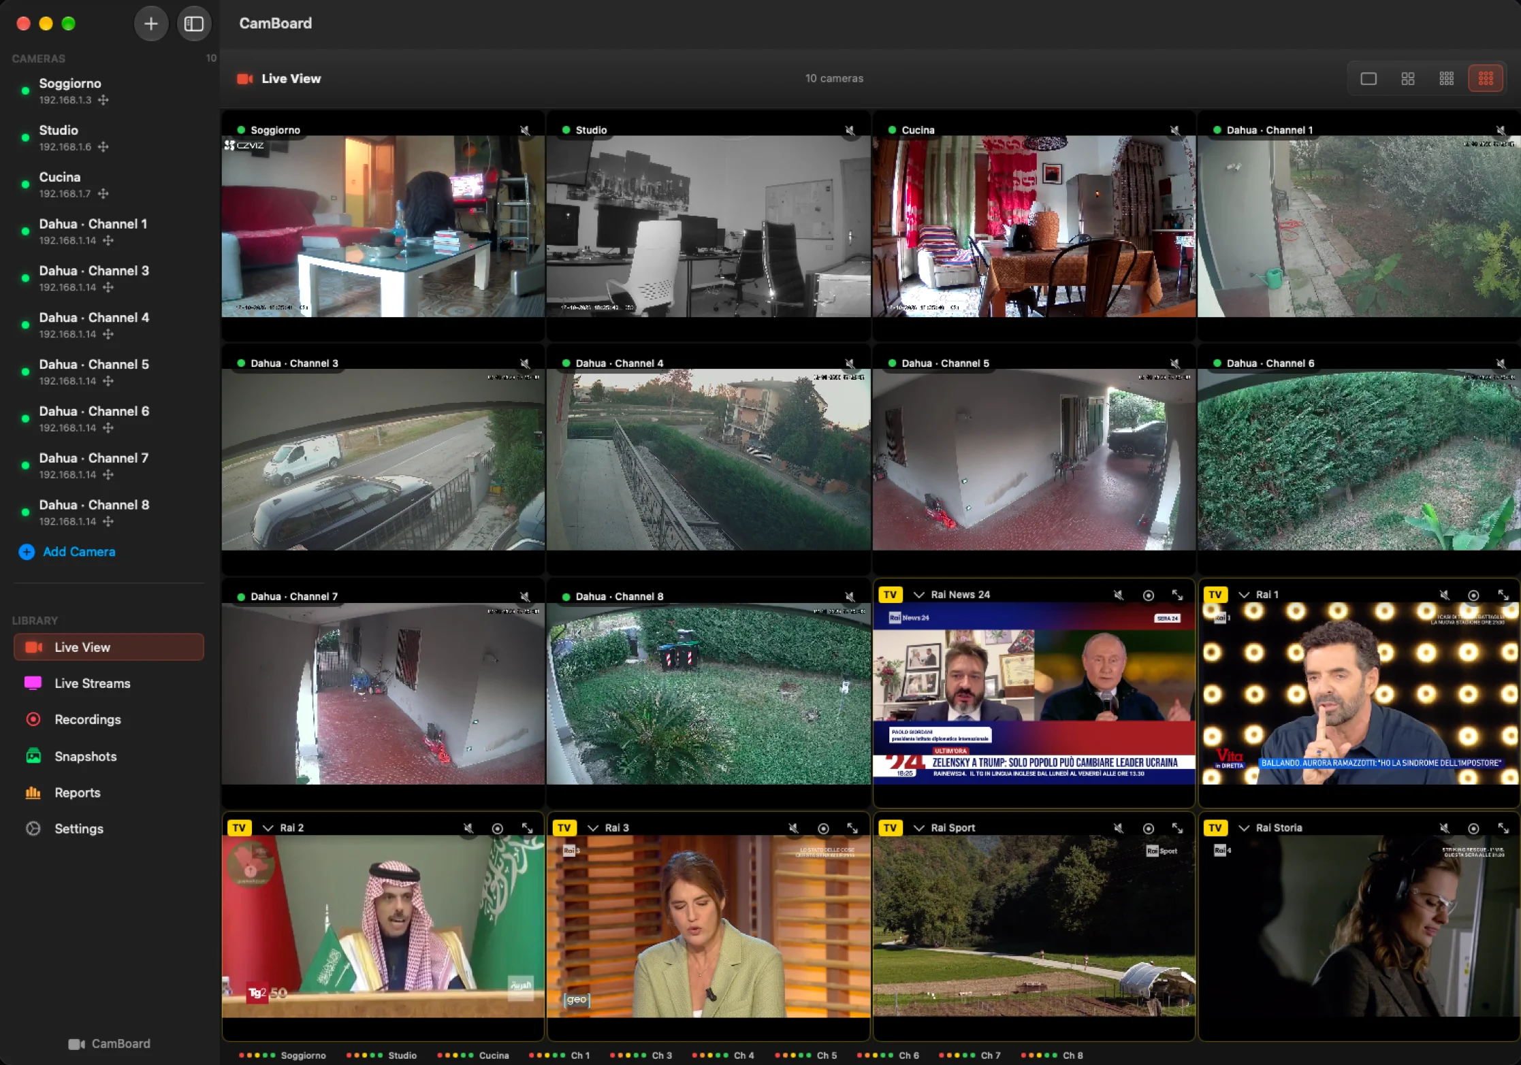
Task: Open Live Streams in the sidebar
Action: point(109,683)
